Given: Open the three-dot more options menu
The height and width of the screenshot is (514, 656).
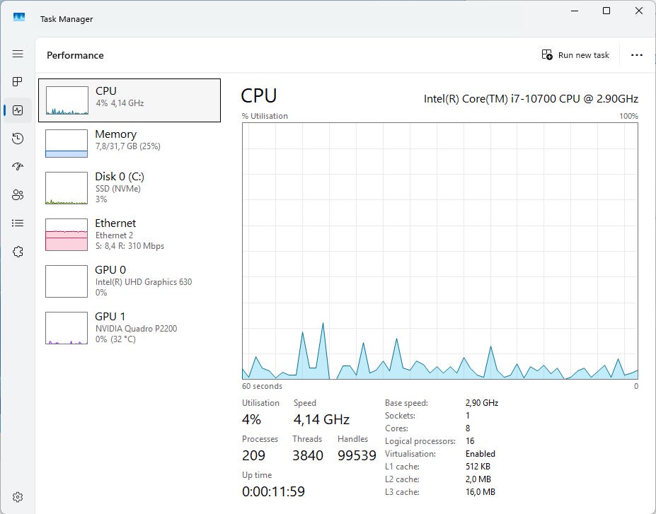Looking at the screenshot, I should tap(636, 55).
